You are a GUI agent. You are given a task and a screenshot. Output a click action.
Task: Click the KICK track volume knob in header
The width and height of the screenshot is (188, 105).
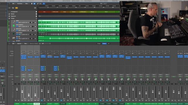coord(35,22)
